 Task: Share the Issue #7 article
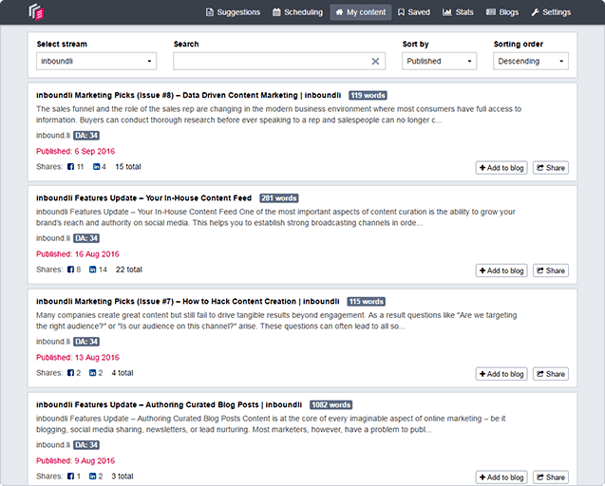click(x=551, y=374)
